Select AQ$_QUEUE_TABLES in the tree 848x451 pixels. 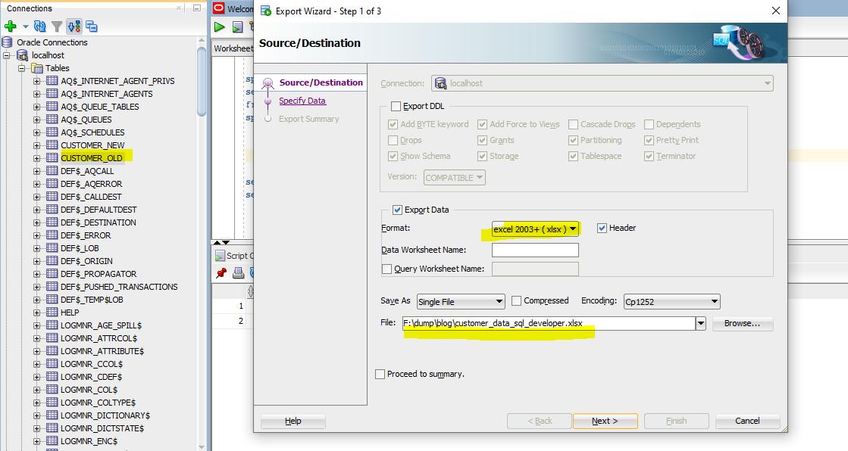pyautogui.click(x=99, y=107)
